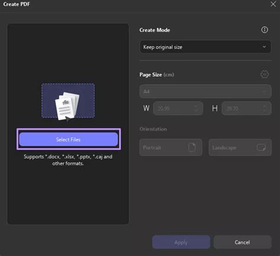Click the Select Files button

69,139
